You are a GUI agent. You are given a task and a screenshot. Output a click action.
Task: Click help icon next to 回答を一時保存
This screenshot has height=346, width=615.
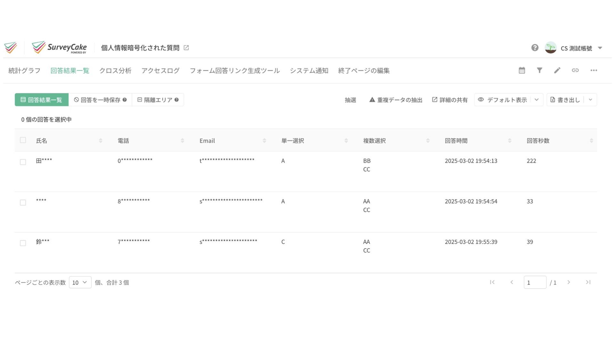click(x=125, y=100)
